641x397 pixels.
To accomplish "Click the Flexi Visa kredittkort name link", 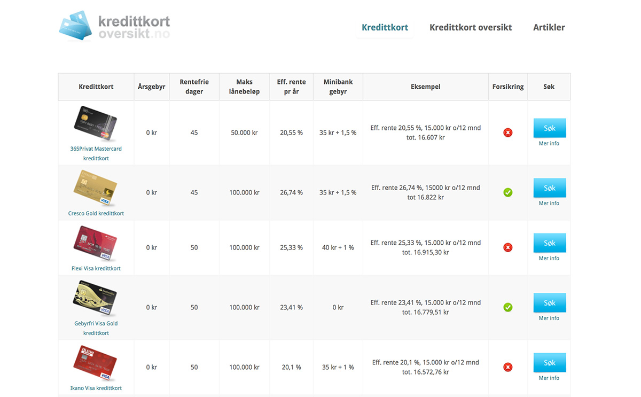I will pyautogui.click(x=96, y=269).
